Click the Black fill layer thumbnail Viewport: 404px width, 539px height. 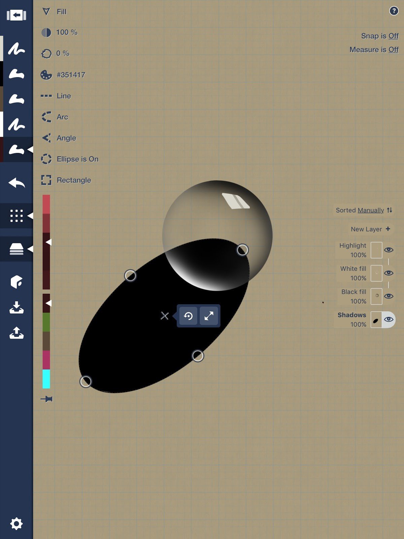pyautogui.click(x=376, y=296)
